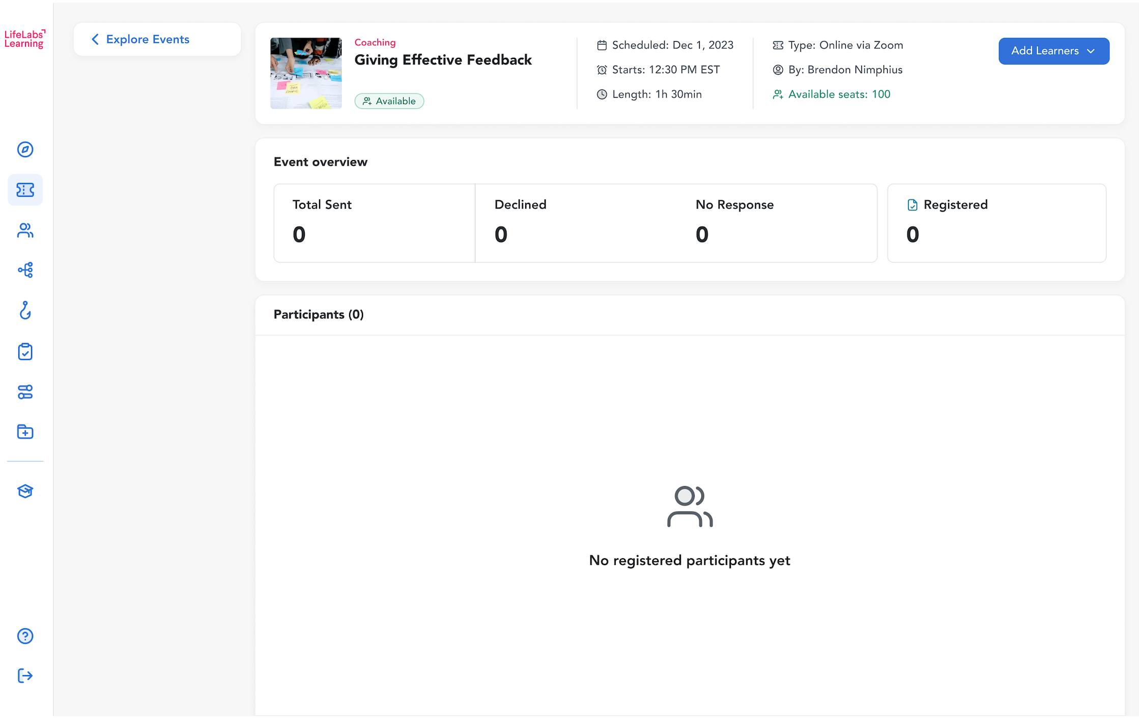This screenshot has width=1139, height=723.
Task: Open the Giving Effective Feedback event thumbnail
Action: click(x=306, y=73)
